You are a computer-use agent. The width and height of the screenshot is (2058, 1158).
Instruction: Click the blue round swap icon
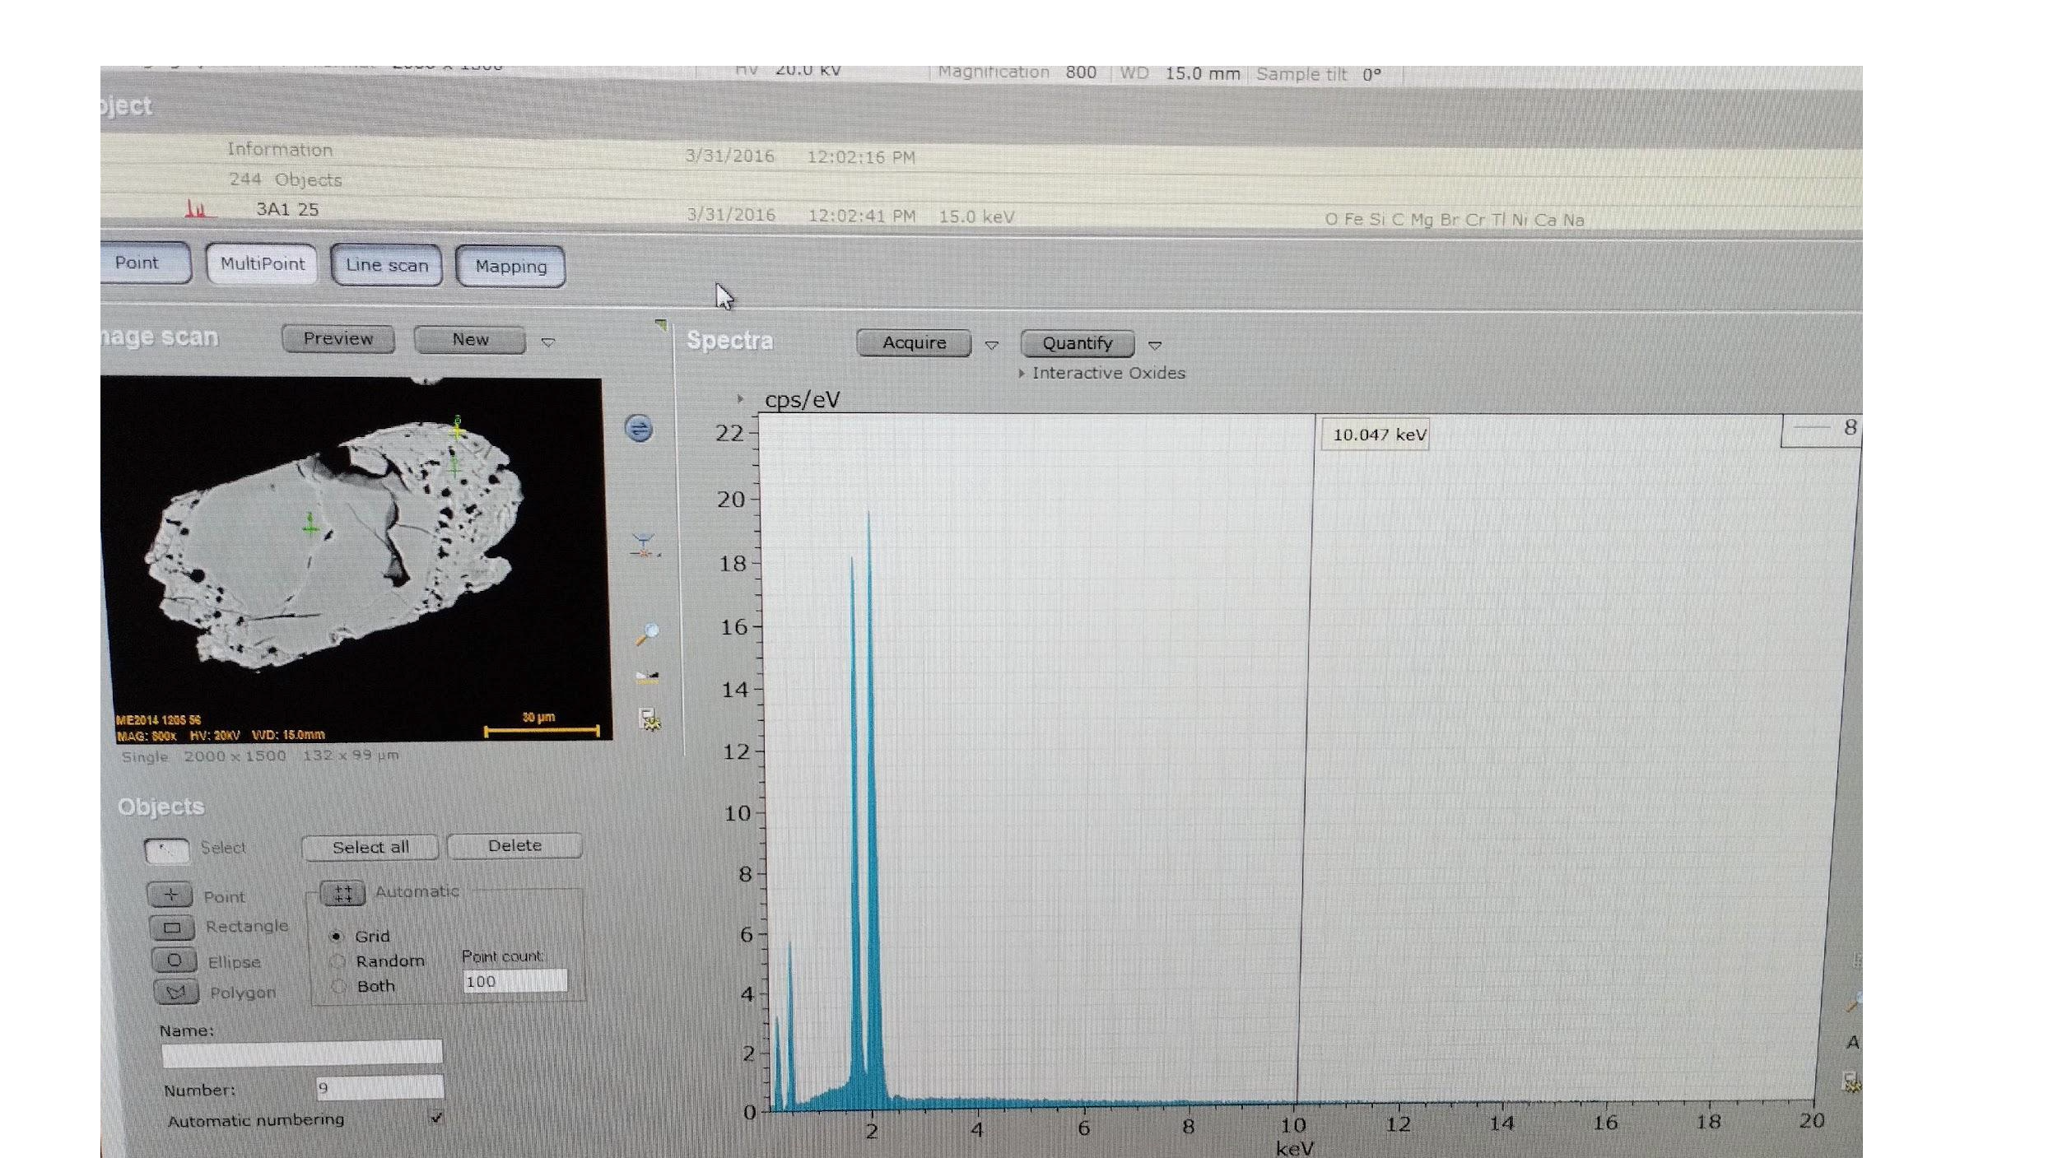pyautogui.click(x=639, y=428)
